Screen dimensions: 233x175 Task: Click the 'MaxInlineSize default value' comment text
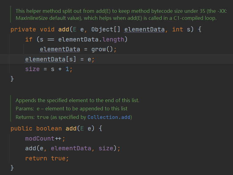(49, 18)
